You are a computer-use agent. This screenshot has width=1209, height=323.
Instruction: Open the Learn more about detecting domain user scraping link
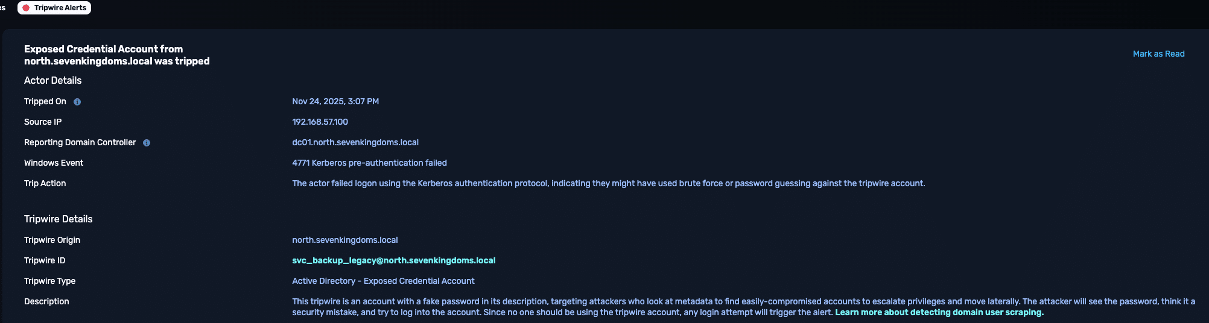939,312
